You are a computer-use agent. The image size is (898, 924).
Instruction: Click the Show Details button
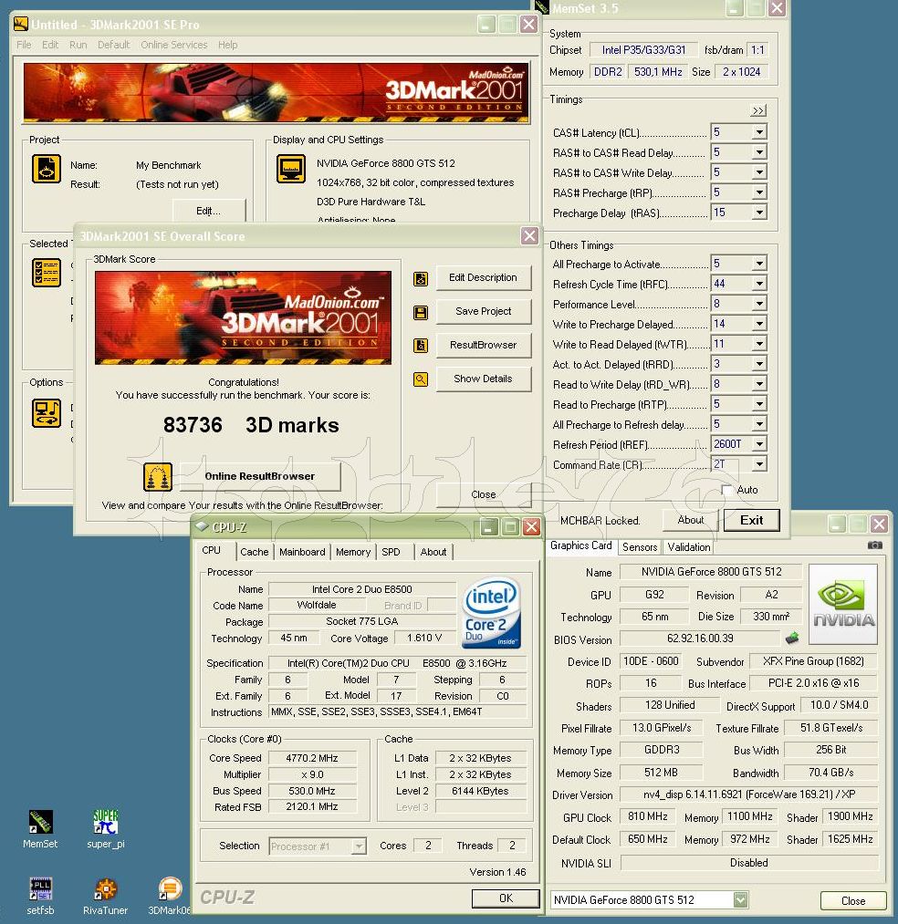pos(483,379)
